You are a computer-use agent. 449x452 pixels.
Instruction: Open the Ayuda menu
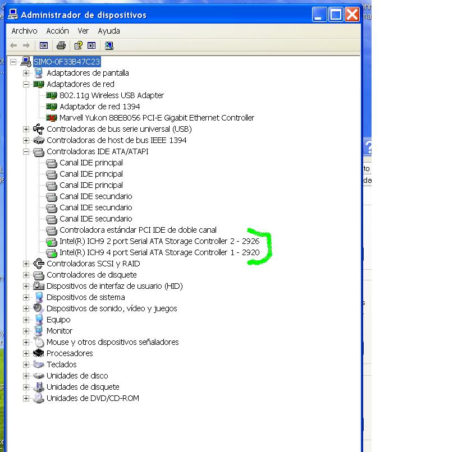click(108, 31)
